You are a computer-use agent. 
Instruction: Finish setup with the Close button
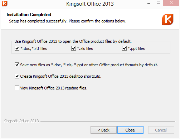click(130, 130)
